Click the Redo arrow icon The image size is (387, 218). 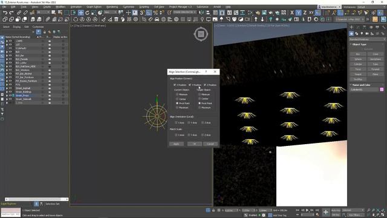(x=11, y=12)
